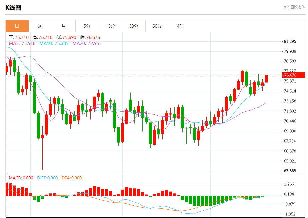Click the 74.514 price axis label
The width and height of the screenshot is (308, 218).
290,91
